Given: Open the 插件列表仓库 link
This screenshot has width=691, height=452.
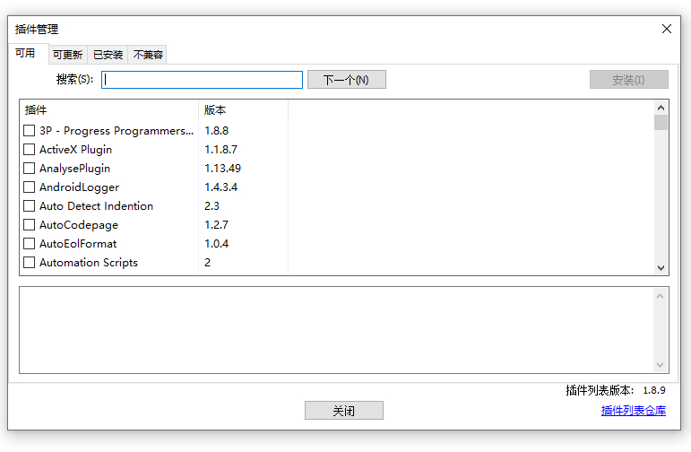Looking at the screenshot, I should tap(634, 411).
